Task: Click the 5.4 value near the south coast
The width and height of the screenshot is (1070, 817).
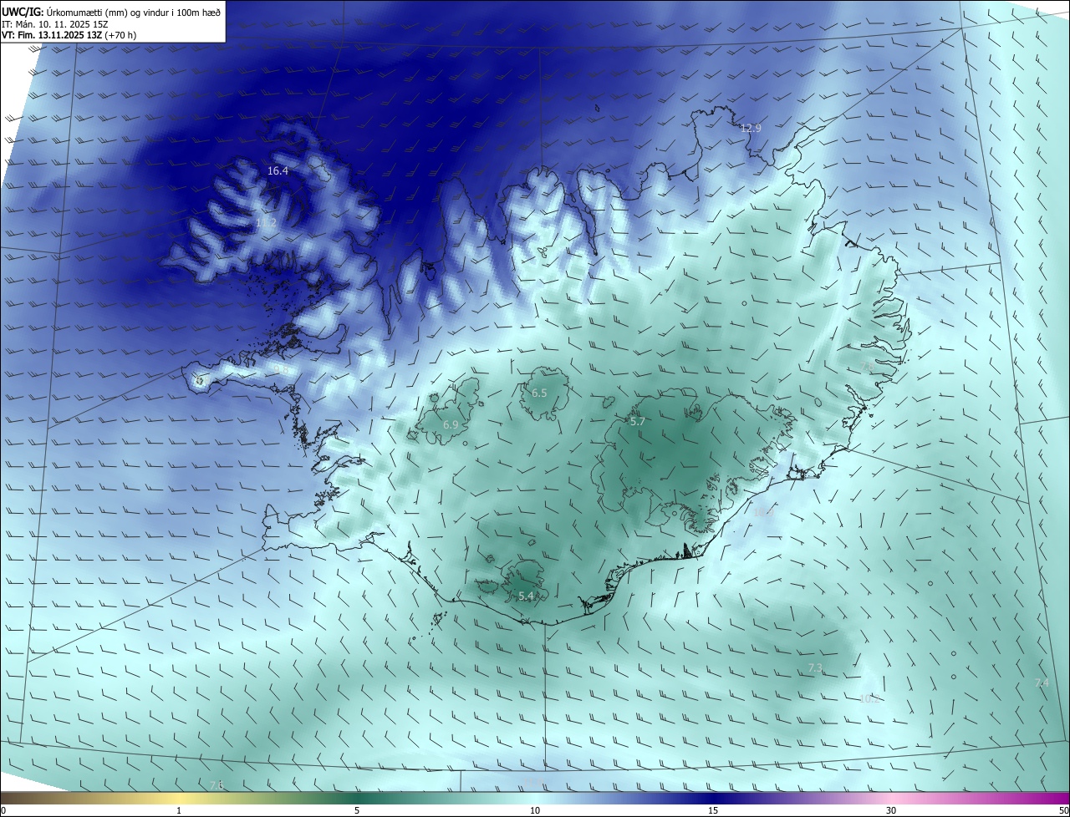Action: pyautogui.click(x=526, y=596)
